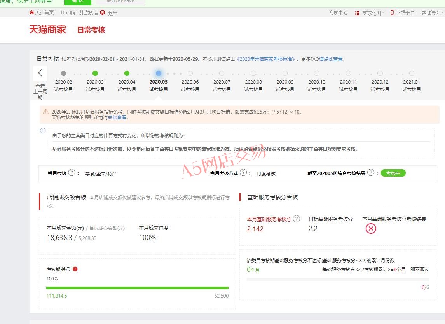Open the 点此查看 exemption rules link
The height and width of the screenshot is (324, 445).
coord(117,117)
